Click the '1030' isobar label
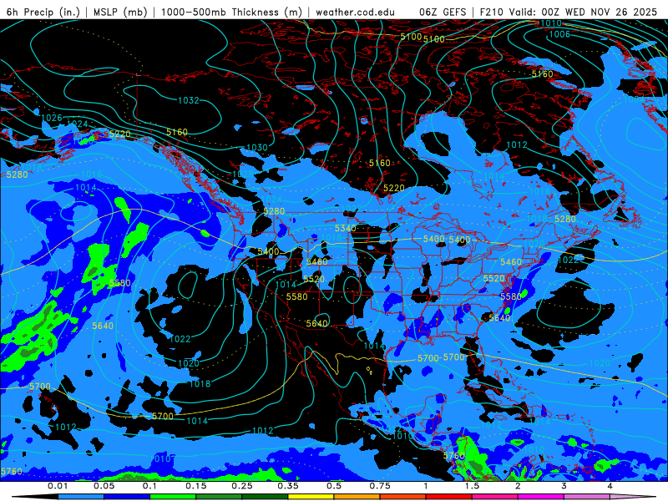 point(257,148)
